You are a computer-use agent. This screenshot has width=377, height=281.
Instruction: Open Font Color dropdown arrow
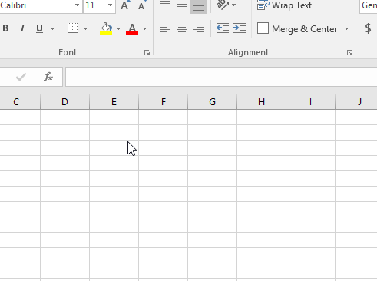pyautogui.click(x=145, y=28)
